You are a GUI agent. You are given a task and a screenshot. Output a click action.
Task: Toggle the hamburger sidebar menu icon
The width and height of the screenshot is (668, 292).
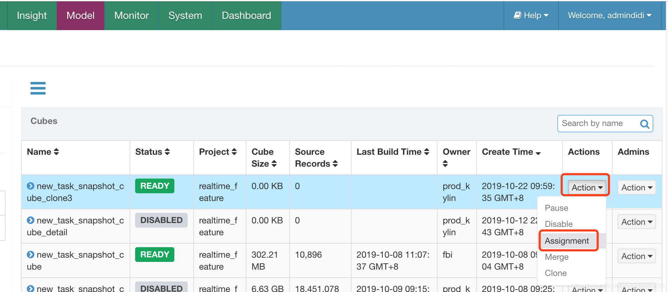(38, 88)
